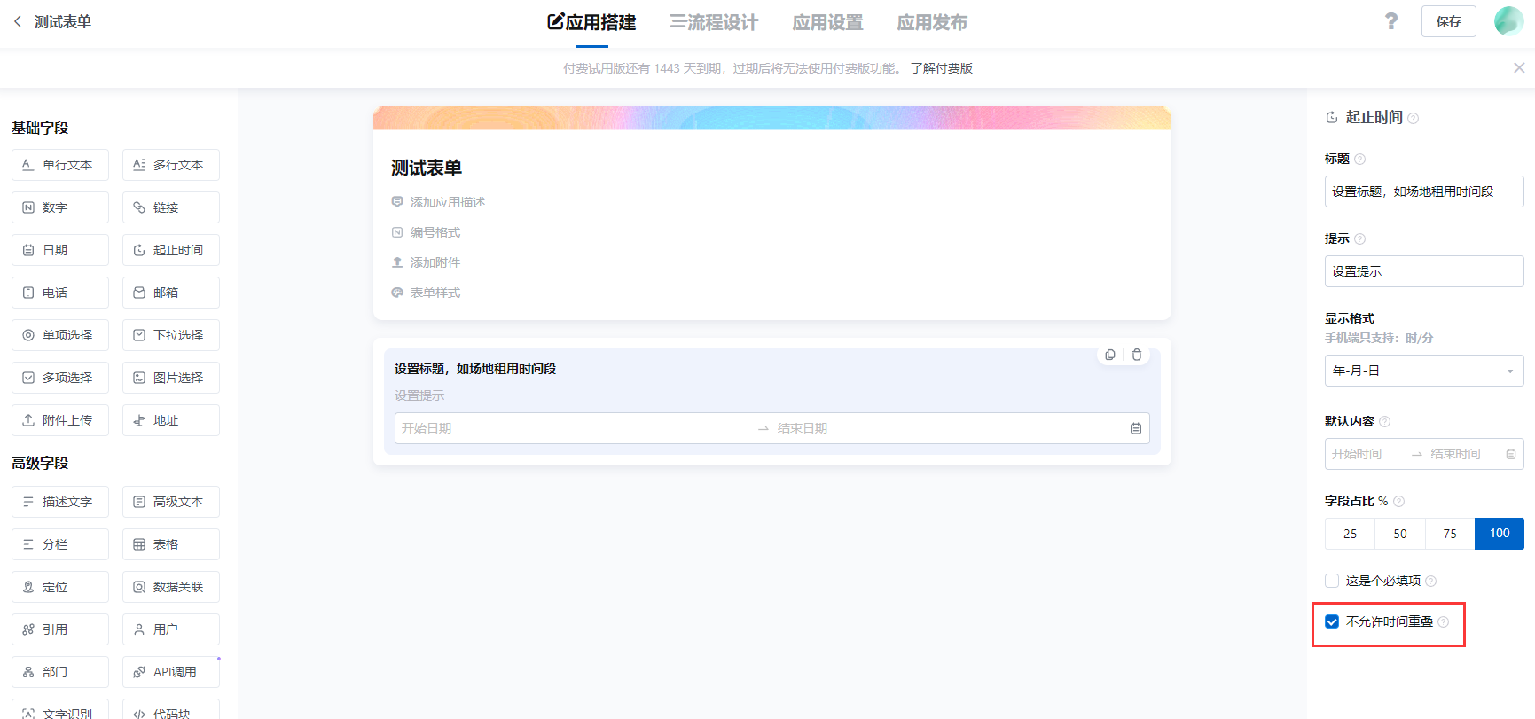Click 编号格式 option
The image size is (1535, 719).
[435, 232]
